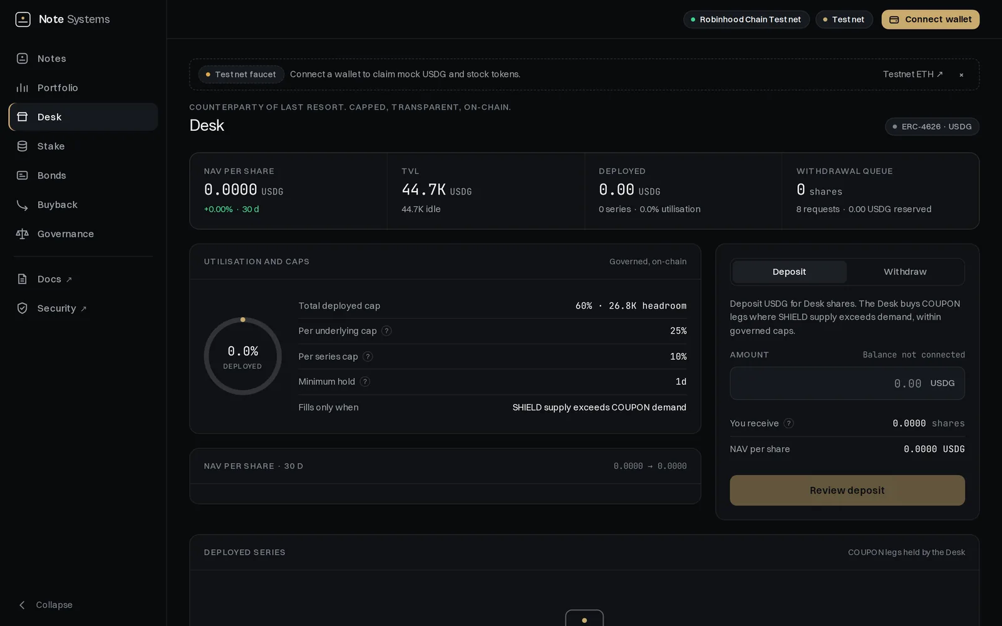This screenshot has height=626, width=1002.
Task: Go to Bonds page label
Action: click(51, 175)
